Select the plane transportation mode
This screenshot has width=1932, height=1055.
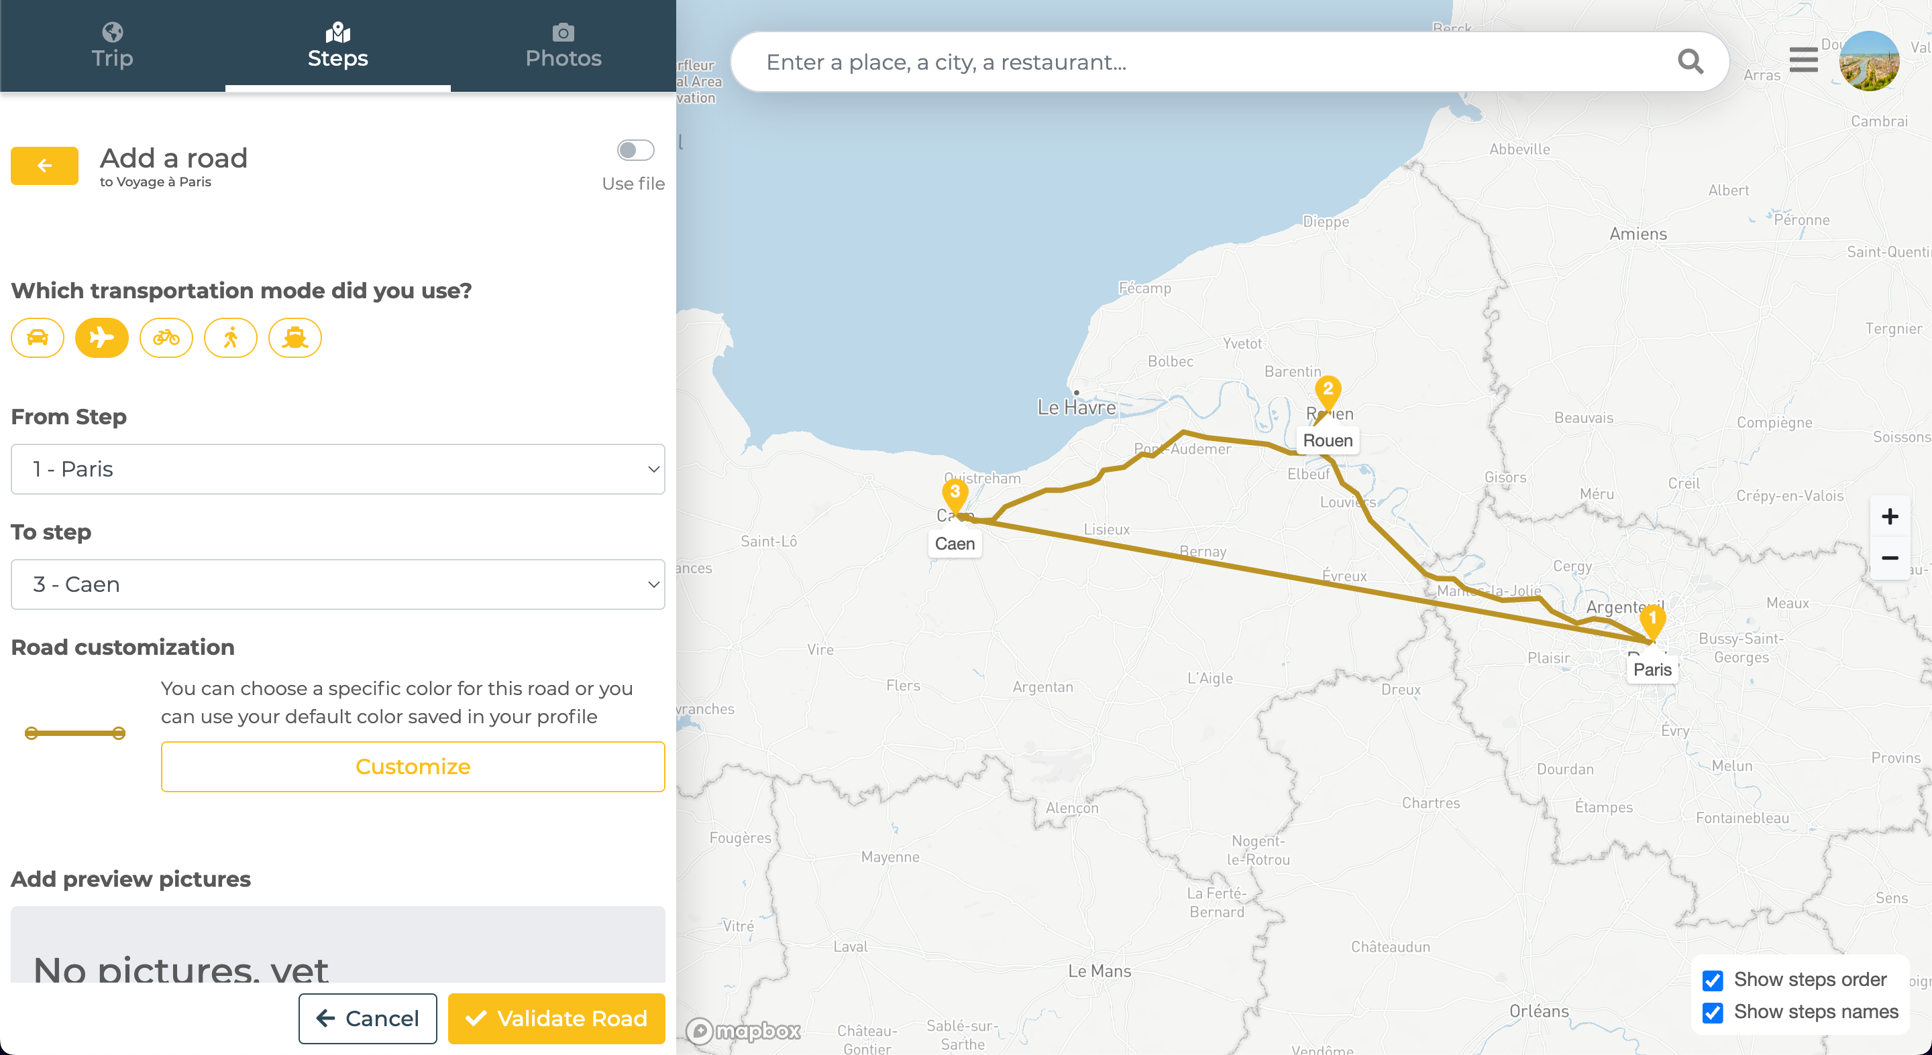101,338
